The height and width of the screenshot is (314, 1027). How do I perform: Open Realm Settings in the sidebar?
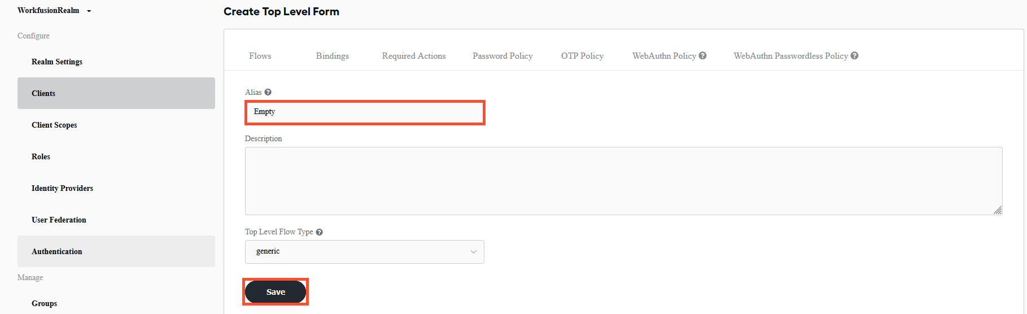57,62
